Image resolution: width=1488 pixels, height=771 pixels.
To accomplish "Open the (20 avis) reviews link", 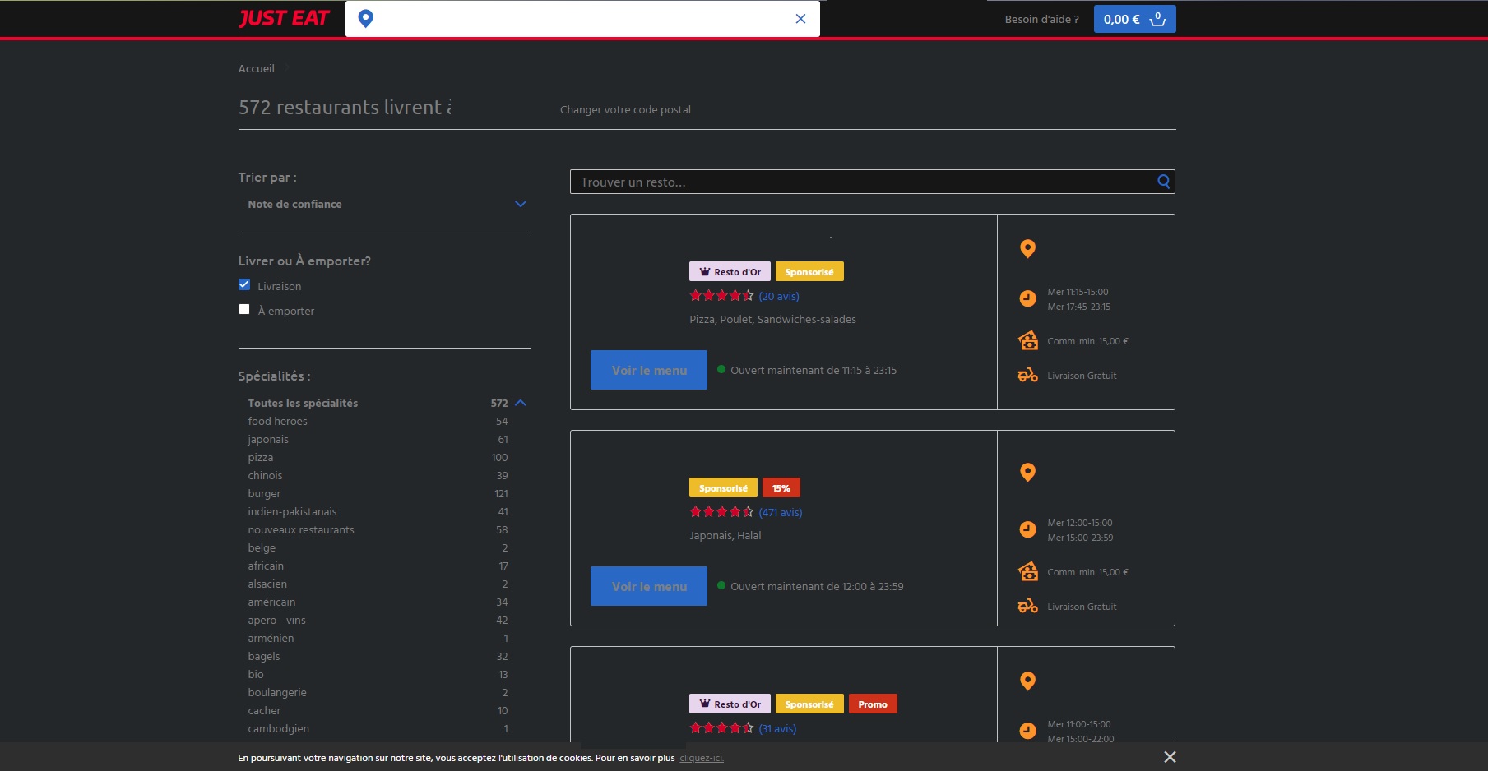I will (x=779, y=296).
